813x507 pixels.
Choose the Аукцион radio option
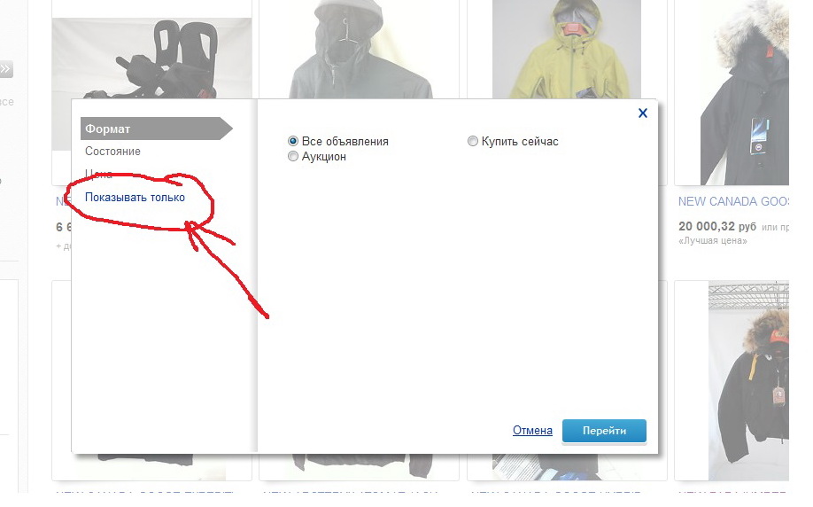(x=293, y=156)
